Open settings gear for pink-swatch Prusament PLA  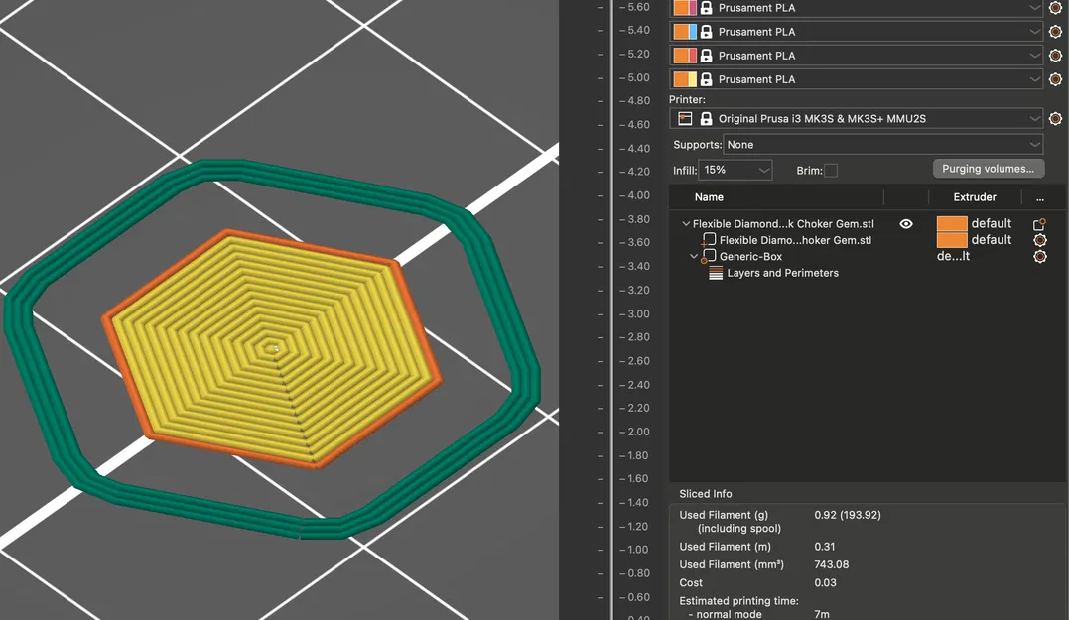click(x=1055, y=8)
